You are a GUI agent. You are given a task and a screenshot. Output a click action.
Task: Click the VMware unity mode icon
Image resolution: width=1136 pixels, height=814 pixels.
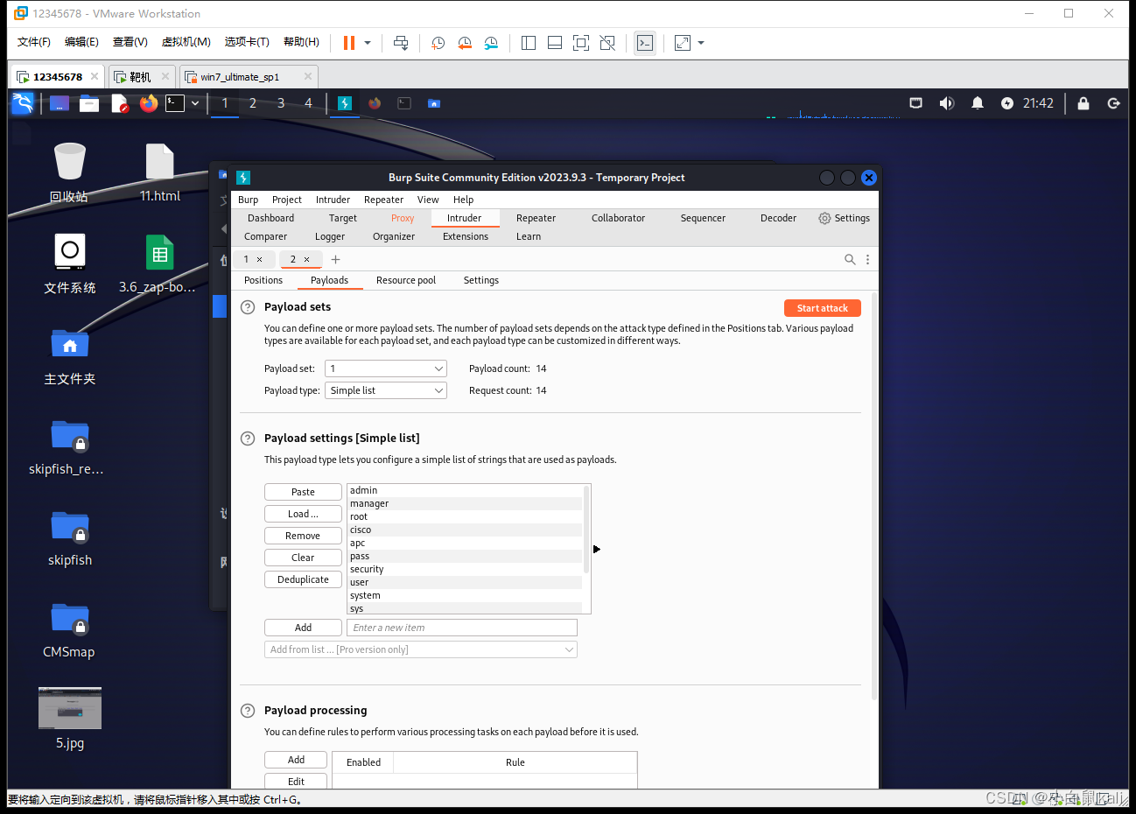pyautogui.click(x=607, y=43)
